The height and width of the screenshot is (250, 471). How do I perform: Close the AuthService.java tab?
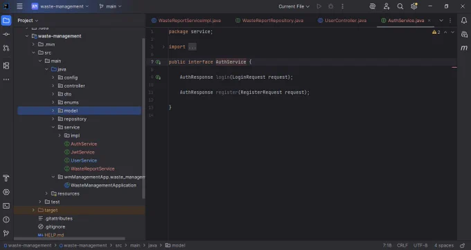click(x=429, y=21)
